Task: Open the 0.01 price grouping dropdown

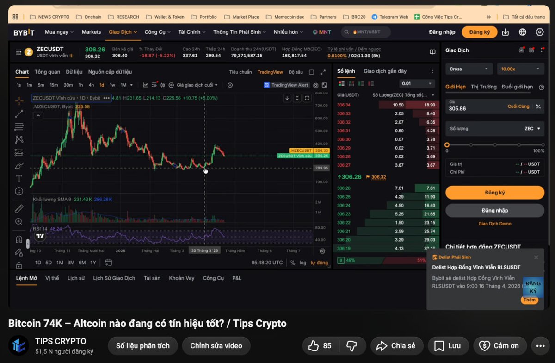Action: point(417,84)
